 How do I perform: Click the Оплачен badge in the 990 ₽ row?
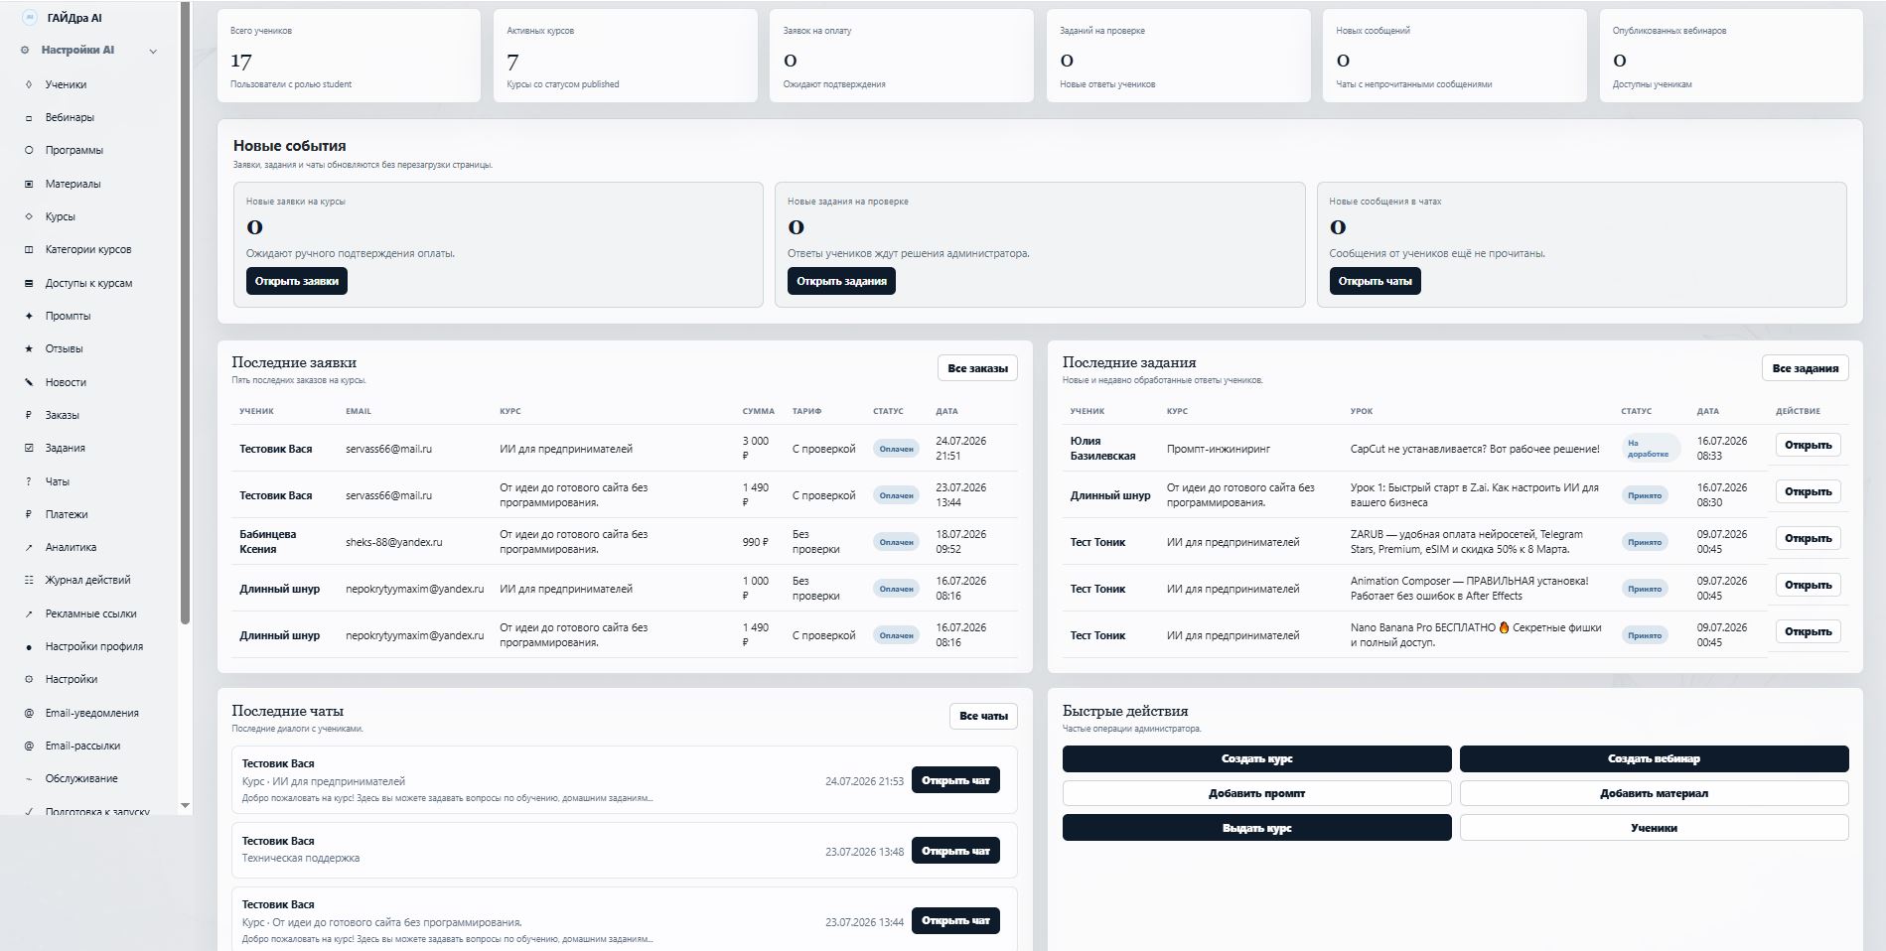tap(896, 542)
